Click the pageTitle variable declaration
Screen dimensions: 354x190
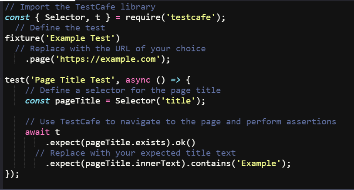(x=78, y=101)
